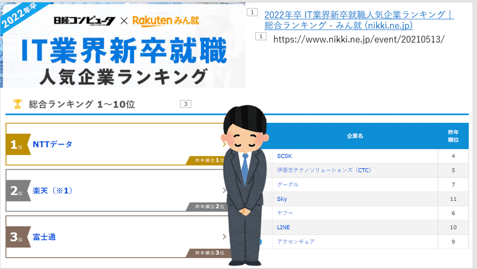Click the chevron on 富士通 card
Image resolution: width=477 pixels, height=269 pixels.
pyautogui.click(x=224, y=237)
